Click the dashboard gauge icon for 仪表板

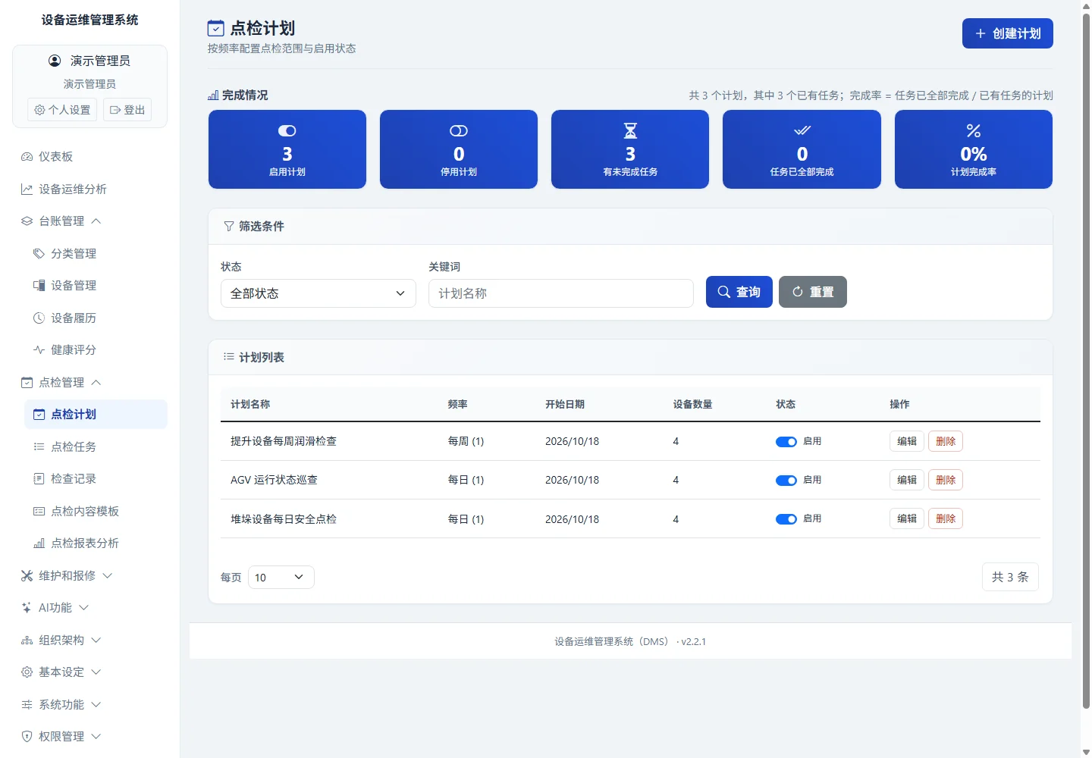pyautogui.click(x=27, y=157)
